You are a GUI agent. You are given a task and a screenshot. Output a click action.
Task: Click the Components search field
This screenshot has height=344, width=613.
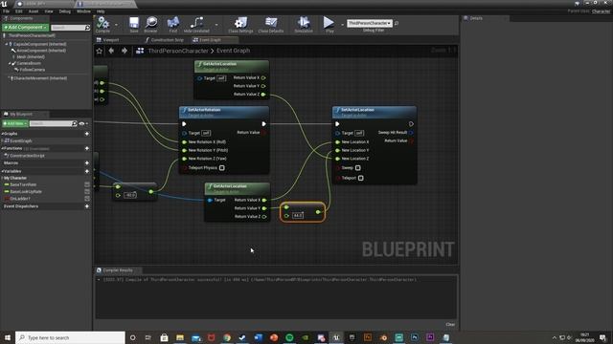tap(68, 28)
